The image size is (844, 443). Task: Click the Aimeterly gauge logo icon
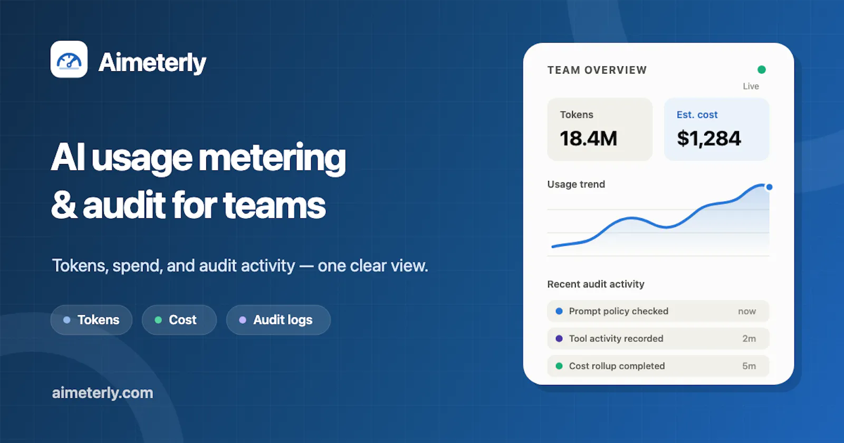(x=69, y=60)
